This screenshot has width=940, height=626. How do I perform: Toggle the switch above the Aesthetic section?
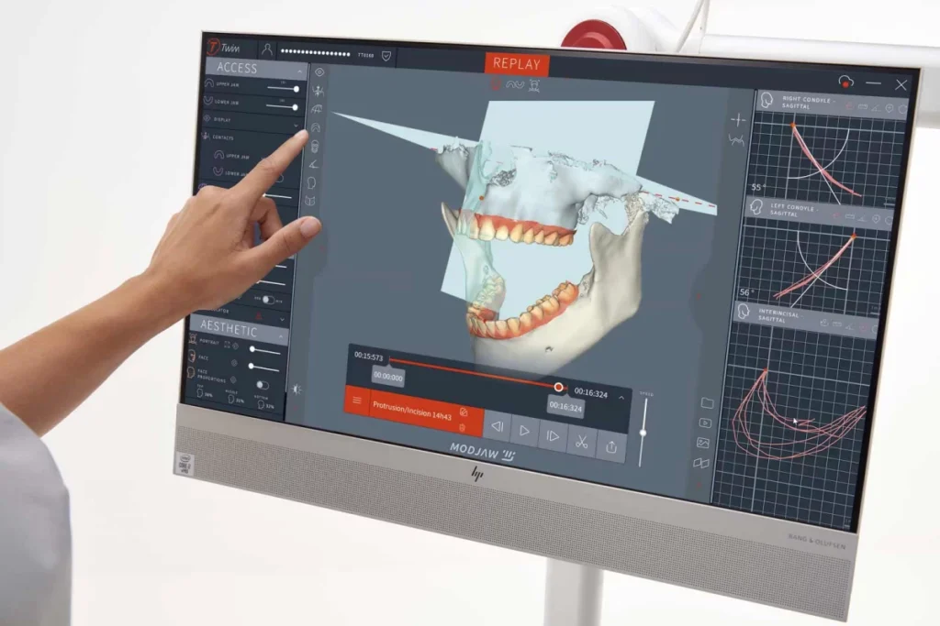click(266, 300)
